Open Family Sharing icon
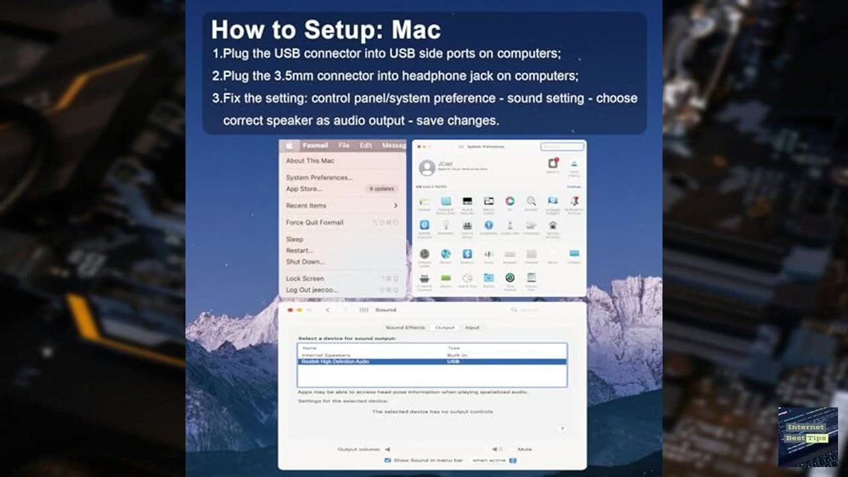This screenshot has height=477, width=848. point(574,164)
